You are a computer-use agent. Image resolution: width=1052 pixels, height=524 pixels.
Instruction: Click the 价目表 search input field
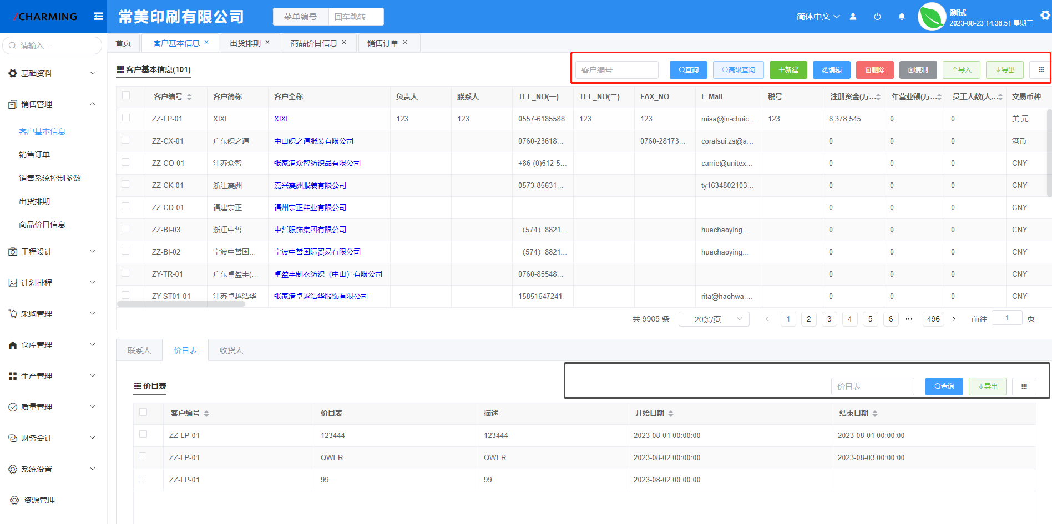click(873, 386)
